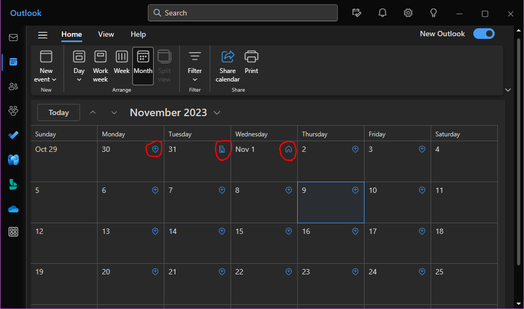The height and width of the screenshot is (309, 524).
Task: Print the calendar
Action: tap(251, 62)
